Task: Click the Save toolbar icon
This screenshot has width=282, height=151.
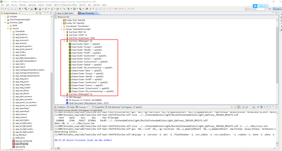Action: (8, 9)
